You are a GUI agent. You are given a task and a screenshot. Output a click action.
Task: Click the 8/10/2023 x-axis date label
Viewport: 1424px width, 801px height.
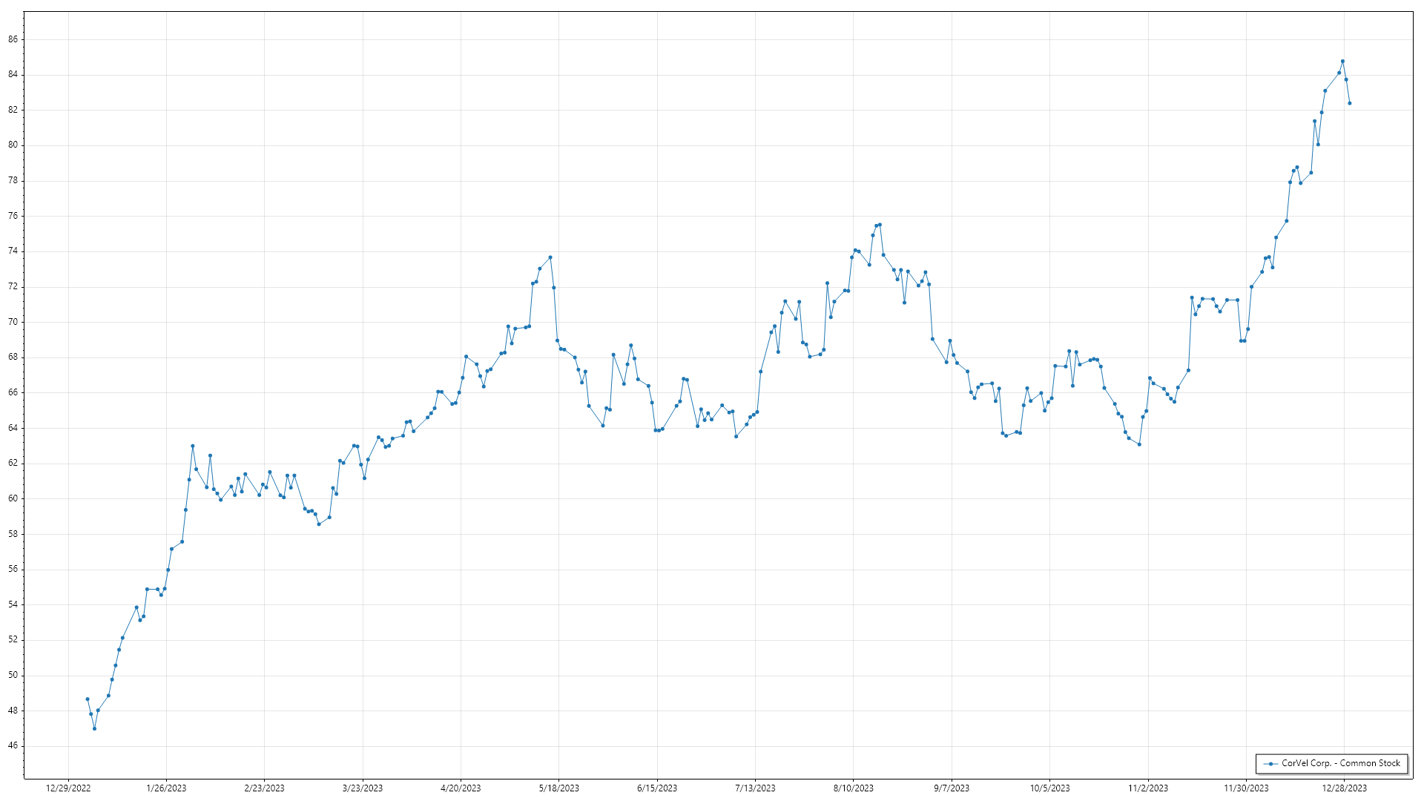click(853, 788)
